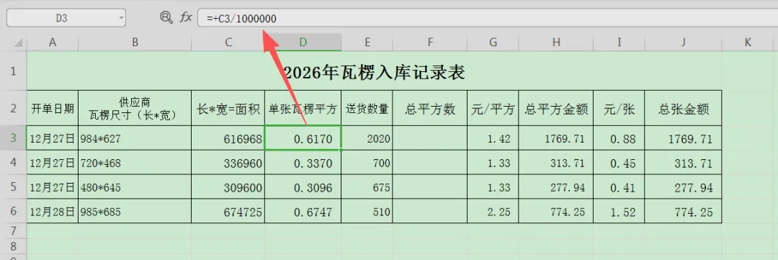Select cell containing 674725
Screen dimensions: 778x260
click(228, 211)
